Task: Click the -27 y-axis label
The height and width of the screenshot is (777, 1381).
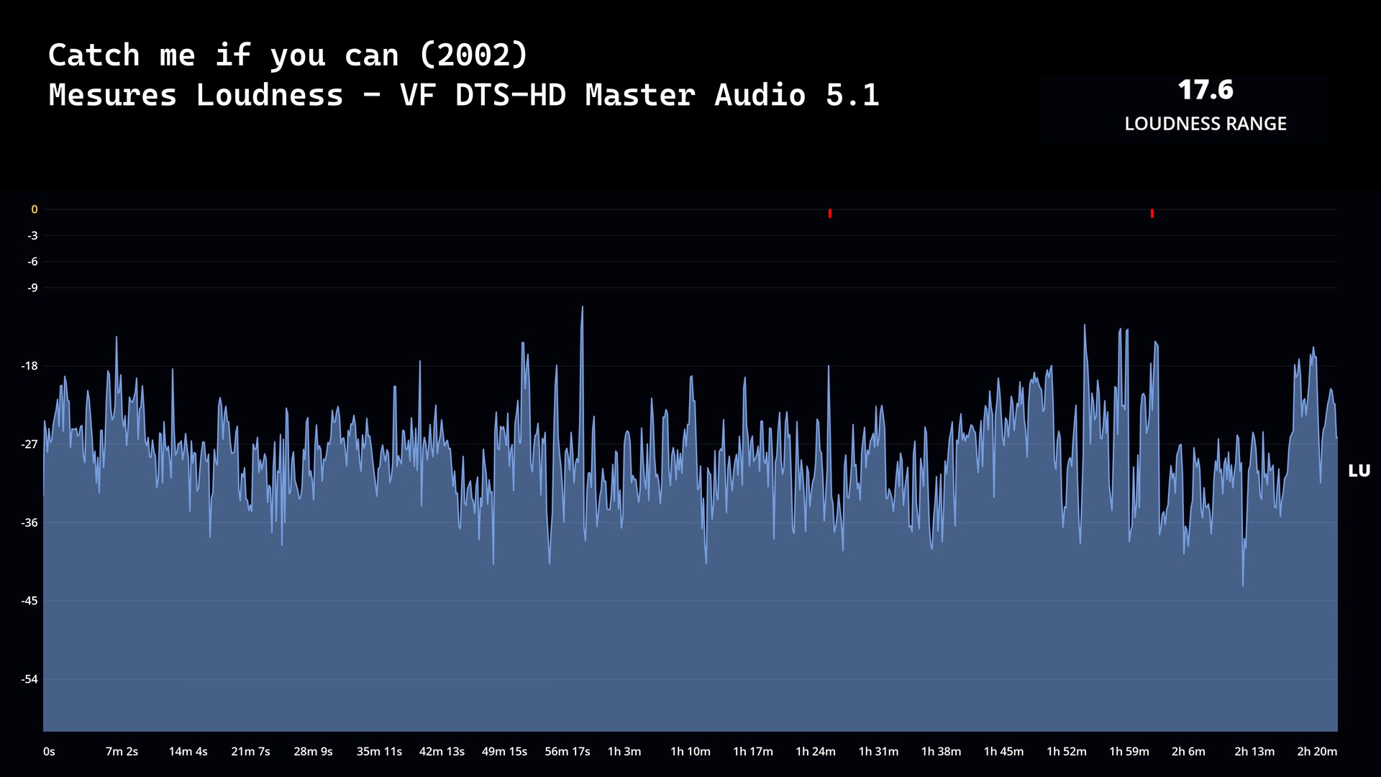Action: (29, 445)
